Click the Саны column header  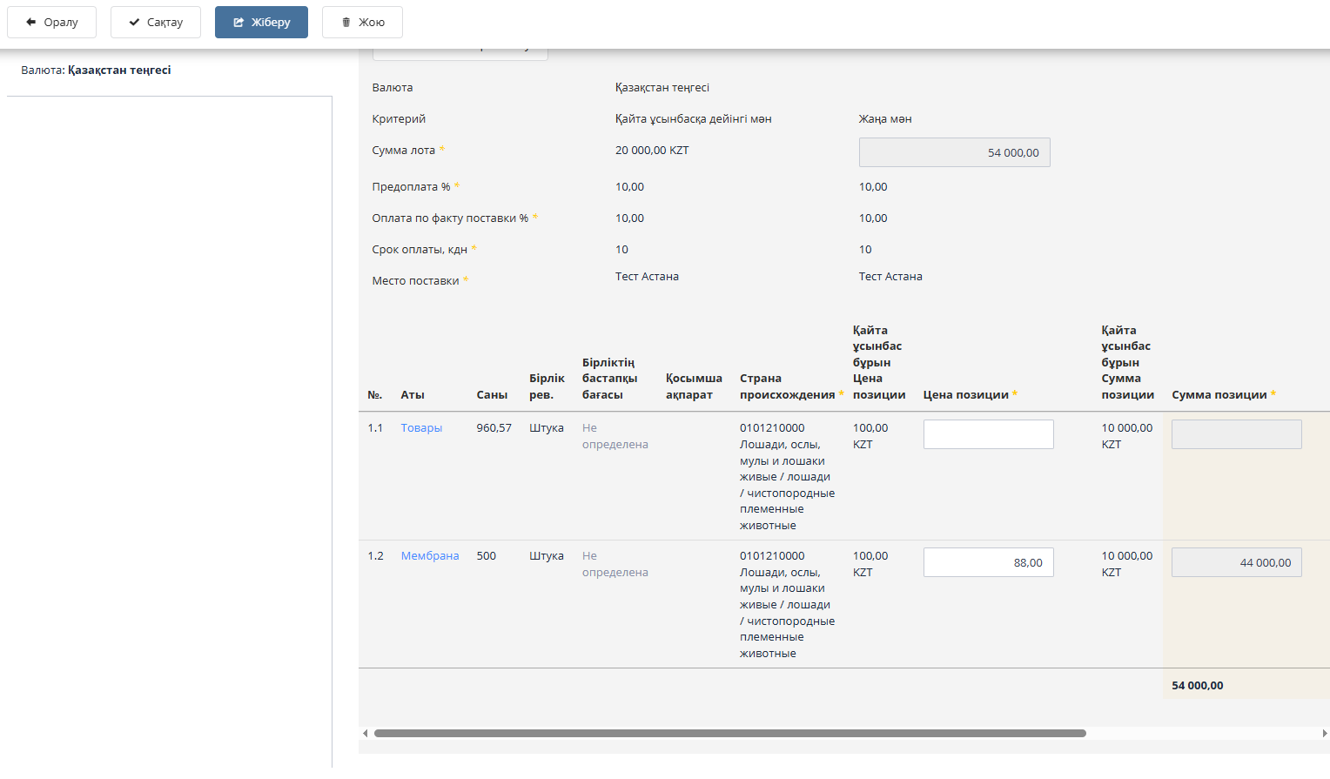coord(492,395)
